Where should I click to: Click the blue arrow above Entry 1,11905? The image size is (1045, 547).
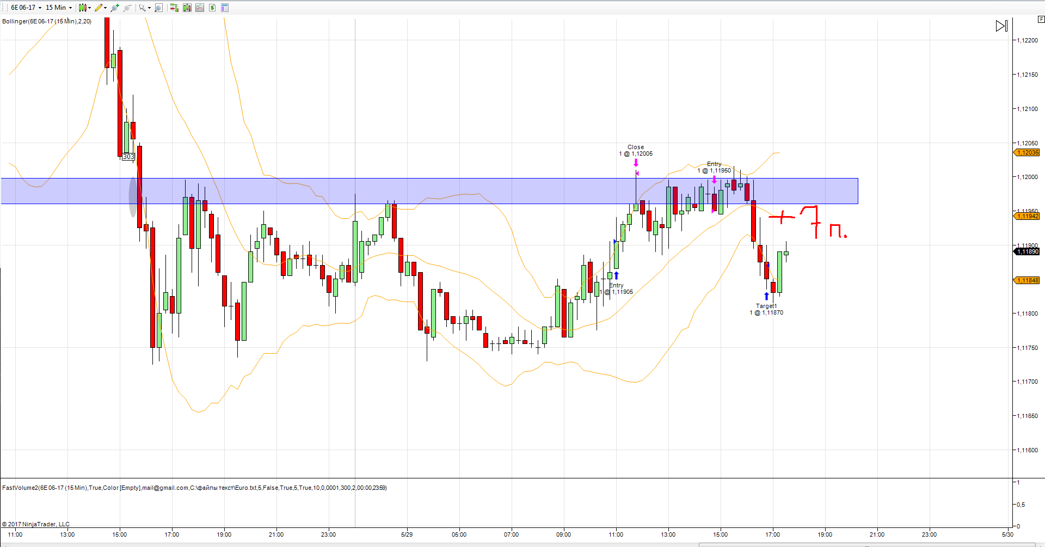coord(617,275)
